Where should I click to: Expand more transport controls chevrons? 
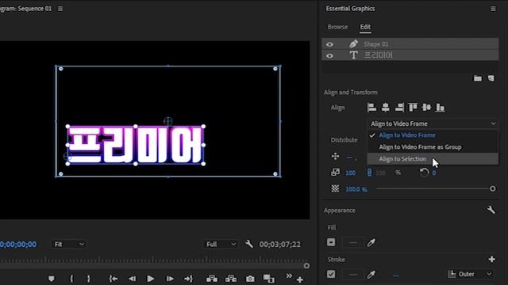coord(289,275)
